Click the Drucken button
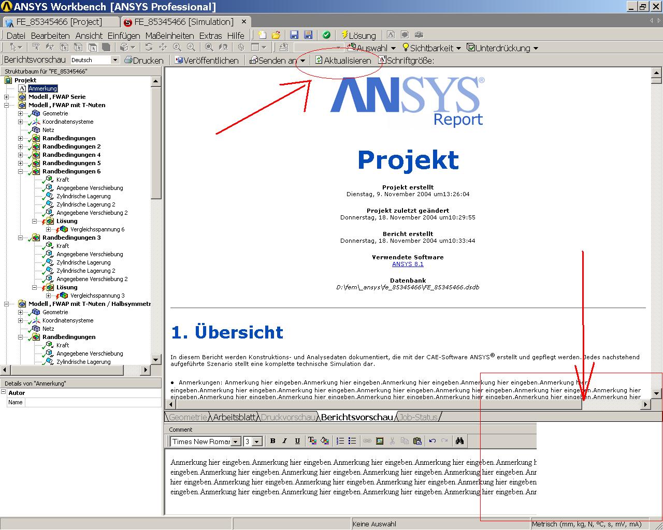 tap(144, 61)
